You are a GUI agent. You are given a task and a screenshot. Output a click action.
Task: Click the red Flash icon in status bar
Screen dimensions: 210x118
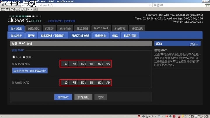tap(174, 116)
